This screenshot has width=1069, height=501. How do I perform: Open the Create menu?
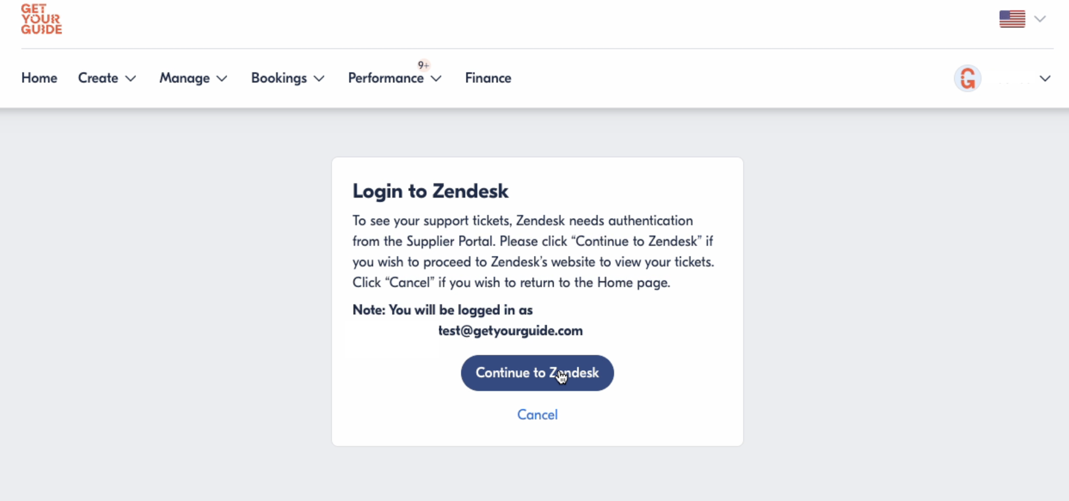98,78
